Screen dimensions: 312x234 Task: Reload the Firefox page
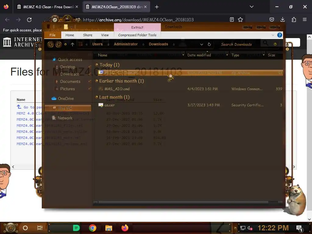29,20
